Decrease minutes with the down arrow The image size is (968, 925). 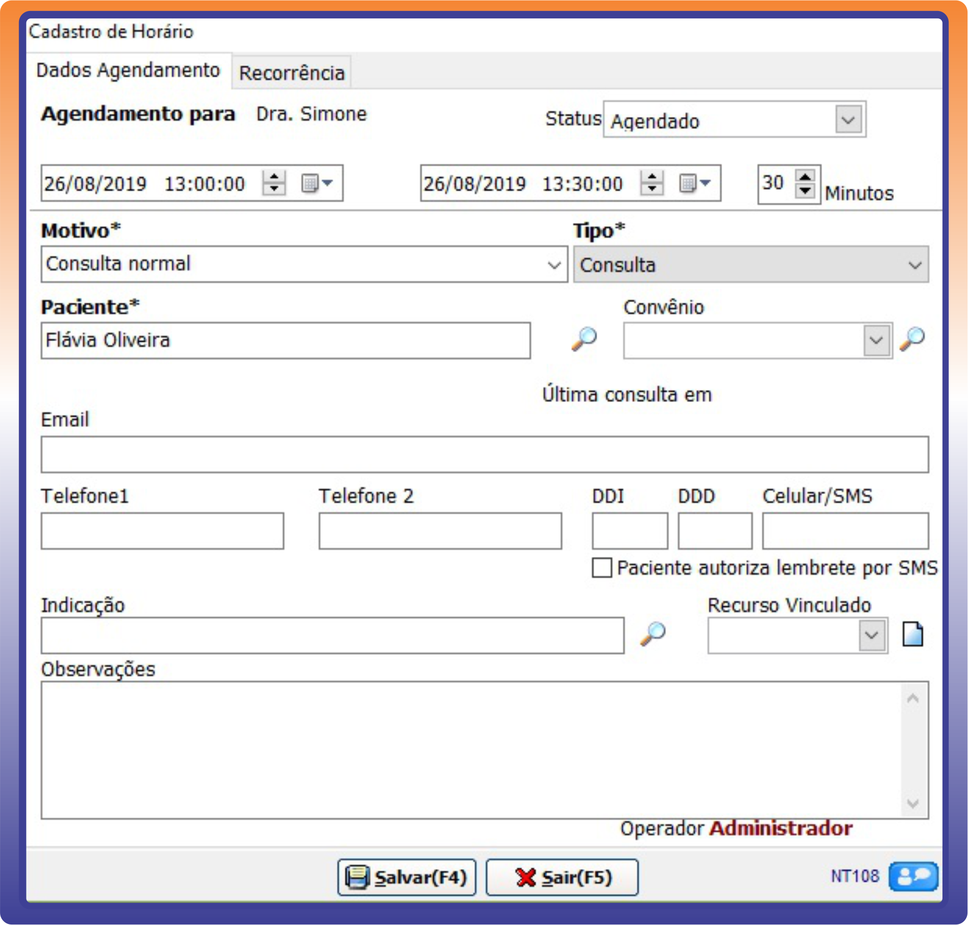805,191
